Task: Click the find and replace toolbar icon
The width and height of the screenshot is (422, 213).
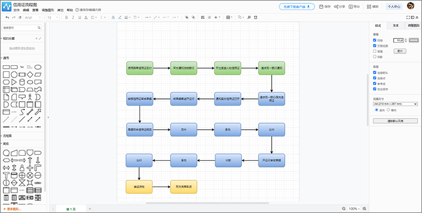Action: click(x=203, y=17)
